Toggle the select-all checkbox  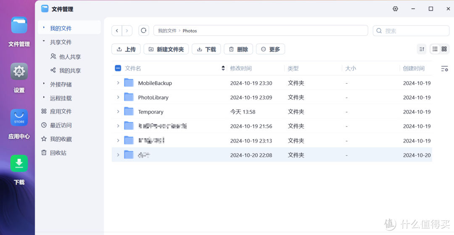118,68
